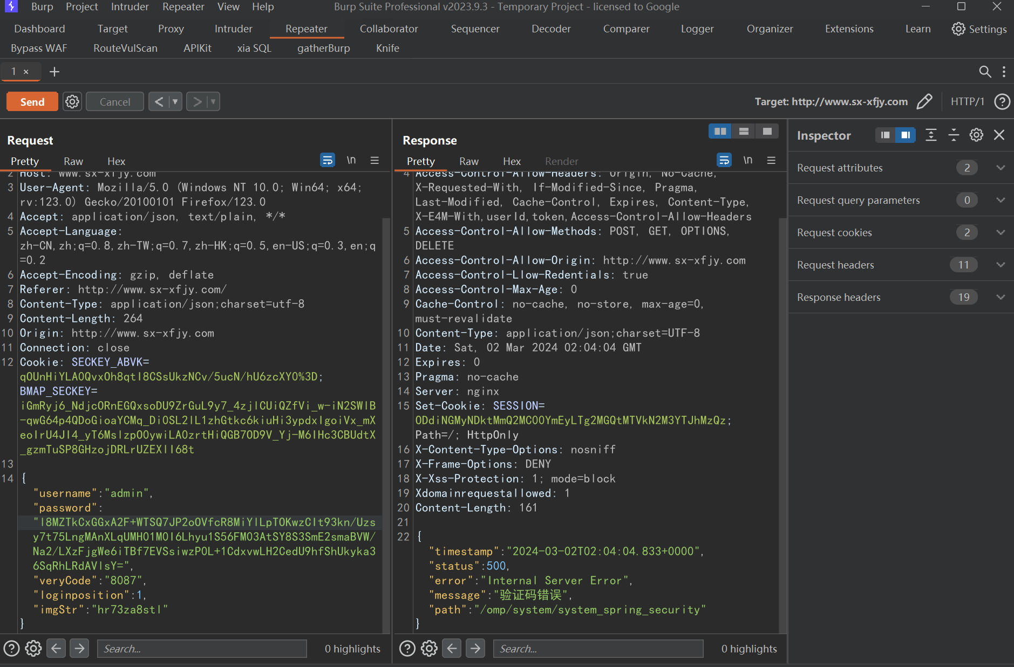This screenshot has height=667, width=1014.
Task: Open Burp logo icon in title bar
Action: pyautogui.click(x=11, y=6)
